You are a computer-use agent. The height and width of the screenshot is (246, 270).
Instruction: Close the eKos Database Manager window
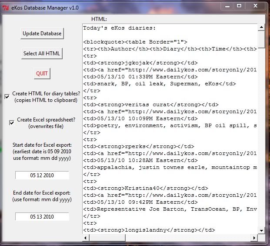pos(255,6)
